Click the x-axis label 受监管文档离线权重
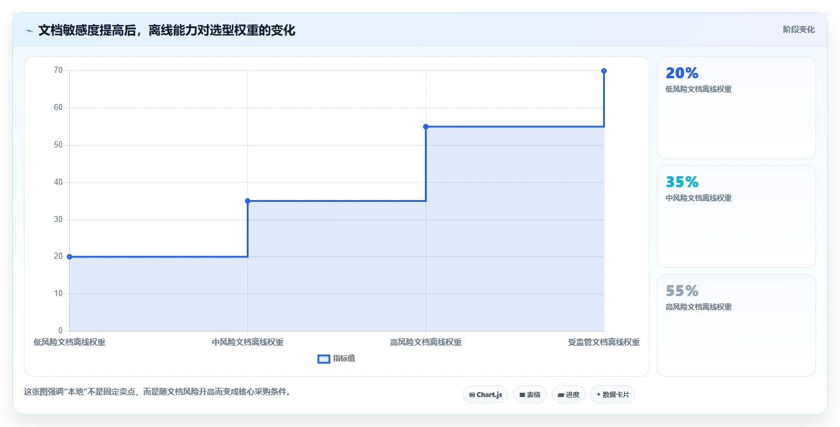Image resolution: width=840 pixels, height=427 pixels. pos(604,343)
